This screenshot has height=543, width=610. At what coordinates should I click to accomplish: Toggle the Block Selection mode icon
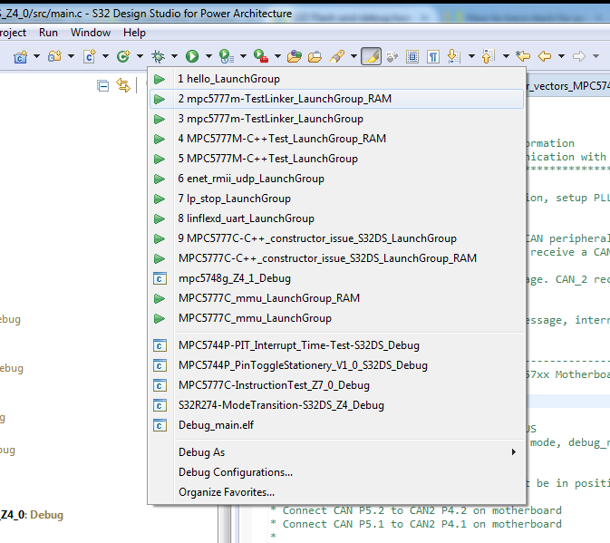(412, 57)
